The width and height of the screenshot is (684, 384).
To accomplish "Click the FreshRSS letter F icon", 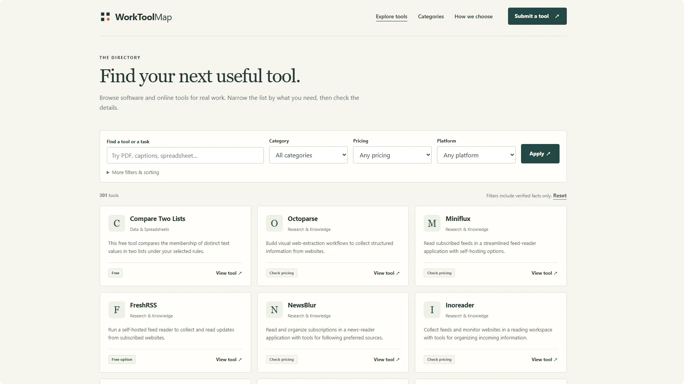I will pos(117,310).
